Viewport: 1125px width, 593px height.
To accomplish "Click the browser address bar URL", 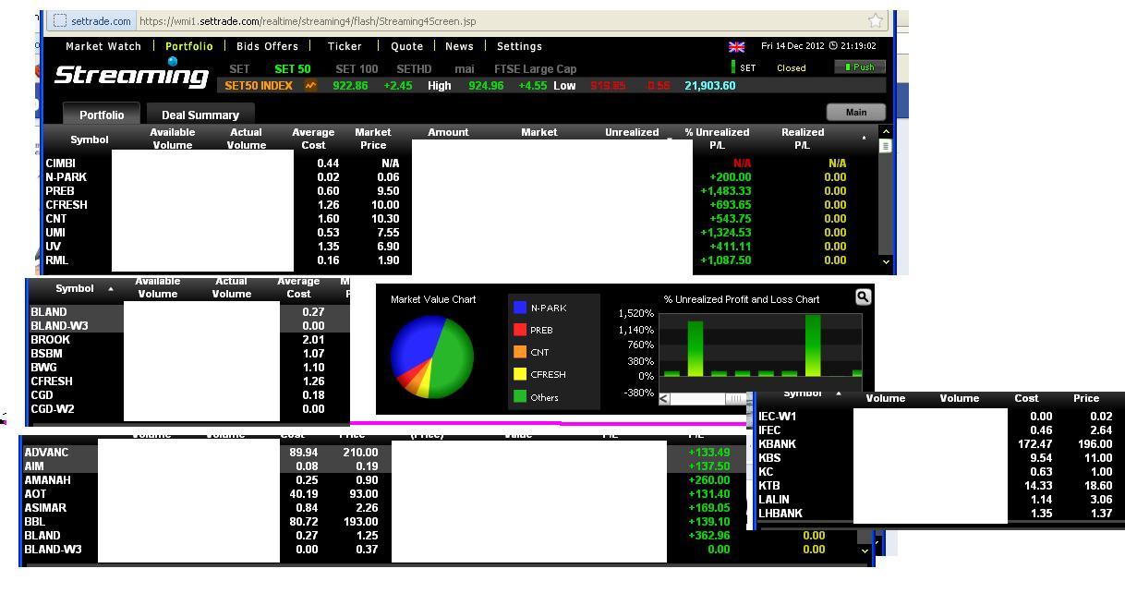I will [308, 20].
